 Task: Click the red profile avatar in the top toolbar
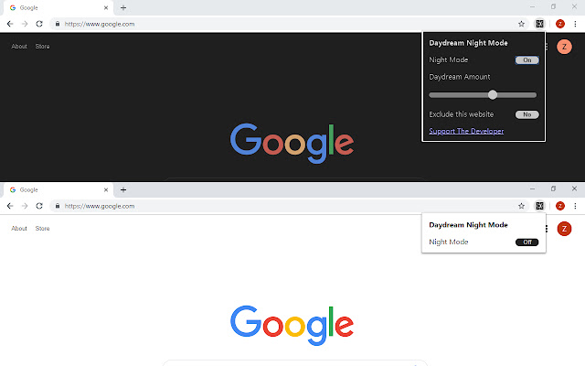560,24
